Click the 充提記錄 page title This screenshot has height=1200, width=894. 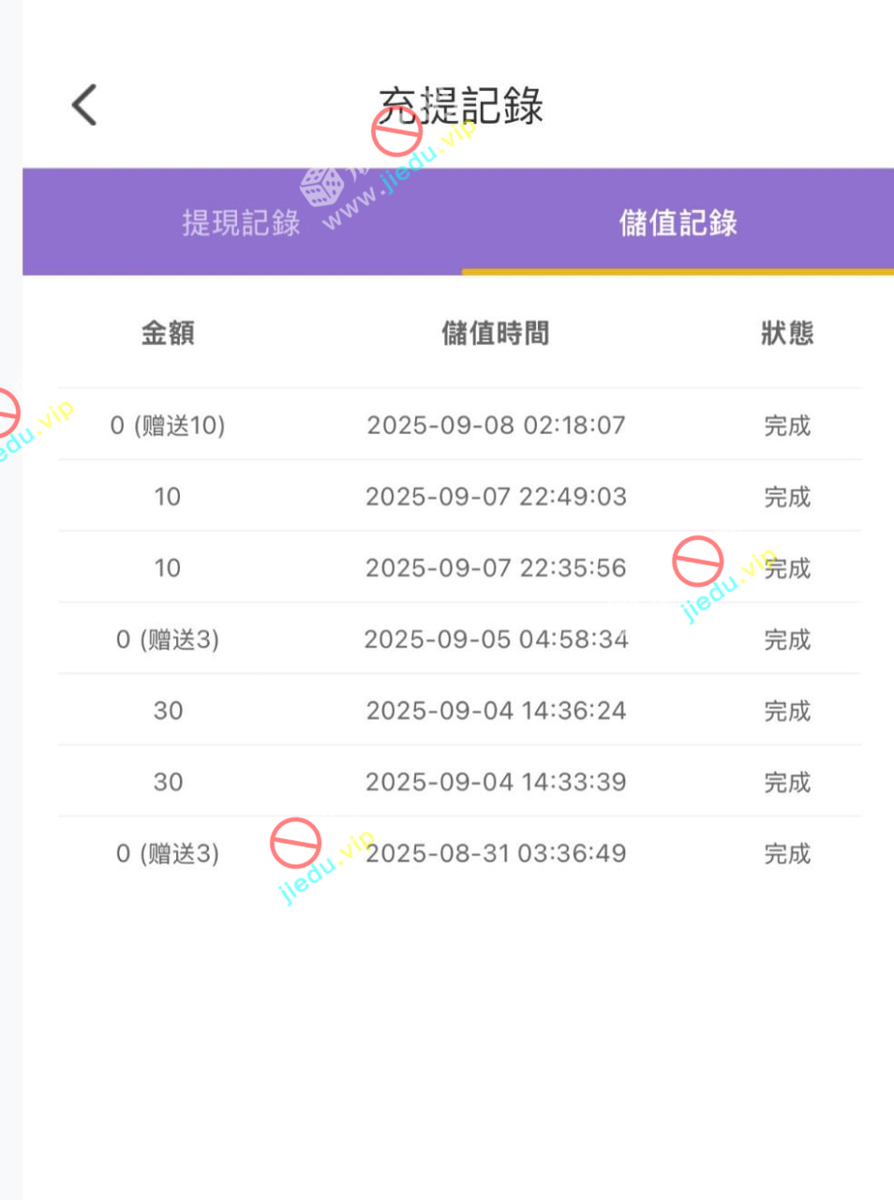[460, 105]
